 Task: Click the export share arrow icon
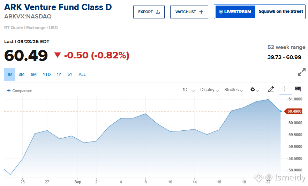click(x=158, y=12)
